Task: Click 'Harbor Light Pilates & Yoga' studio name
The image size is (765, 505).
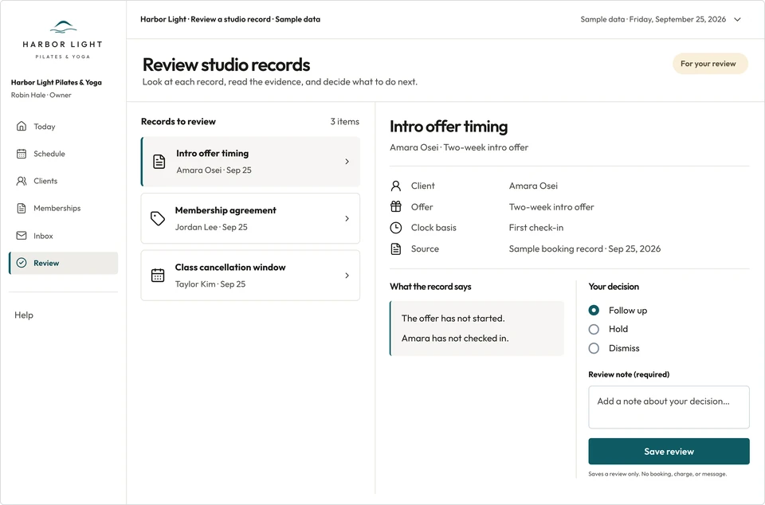Action: click(56, 82)
